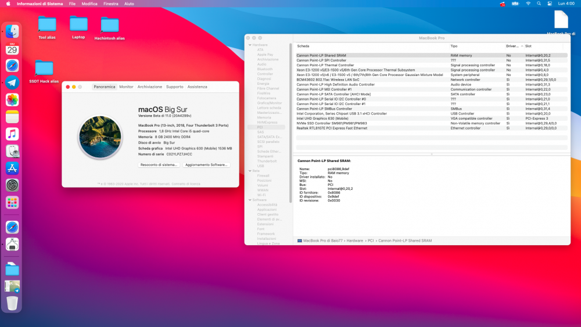Click the MacBook icon in path bar
The height and width of the screenshot is (327, 581).
[x=299, y=240]
